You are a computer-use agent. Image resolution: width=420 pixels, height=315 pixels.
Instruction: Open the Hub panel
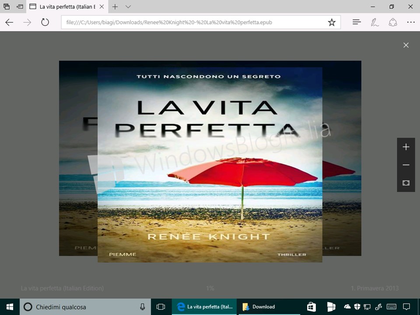pyautogui.click(x=357, y=22)
